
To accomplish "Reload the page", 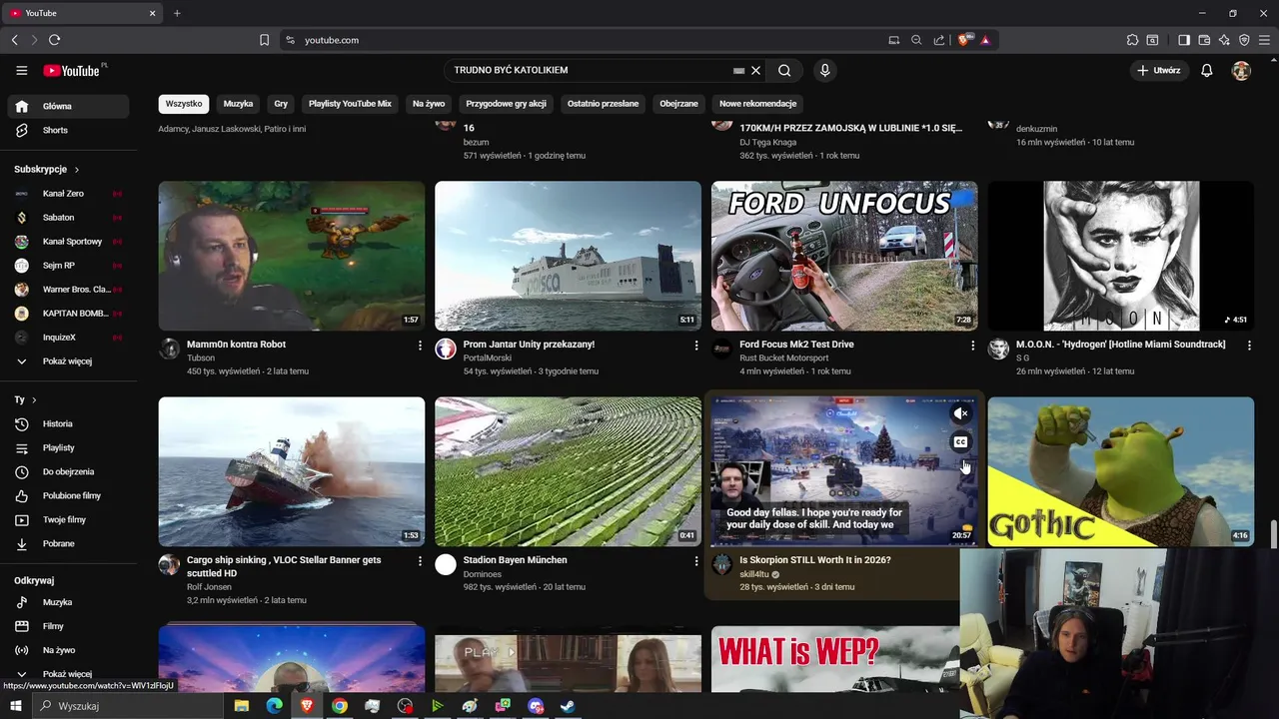I will click(x=54, y=40).
